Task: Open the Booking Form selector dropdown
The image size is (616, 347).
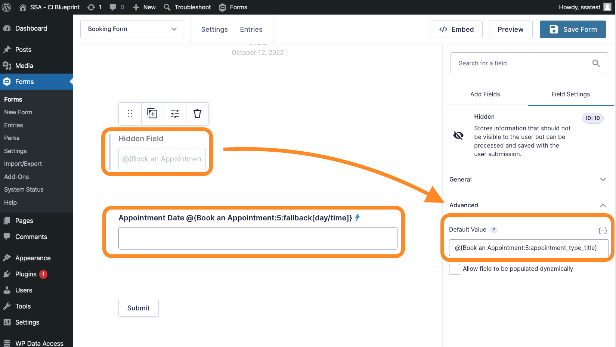Action: [131, 29]
